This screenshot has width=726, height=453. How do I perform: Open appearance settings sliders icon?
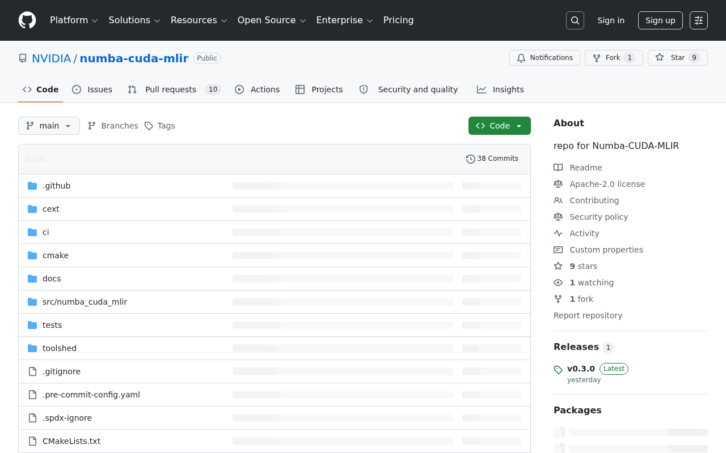(699, 20)
